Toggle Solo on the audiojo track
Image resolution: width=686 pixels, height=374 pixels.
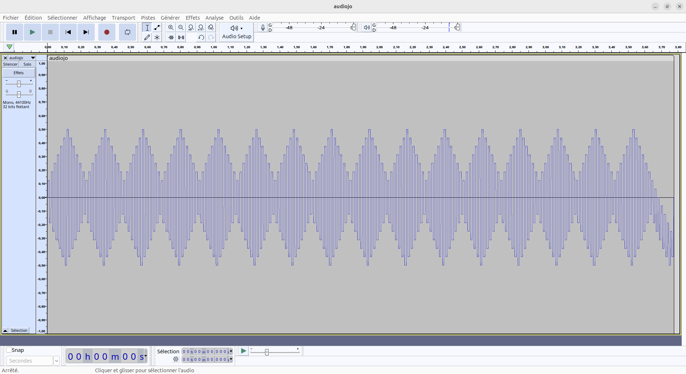coord(28,64)
